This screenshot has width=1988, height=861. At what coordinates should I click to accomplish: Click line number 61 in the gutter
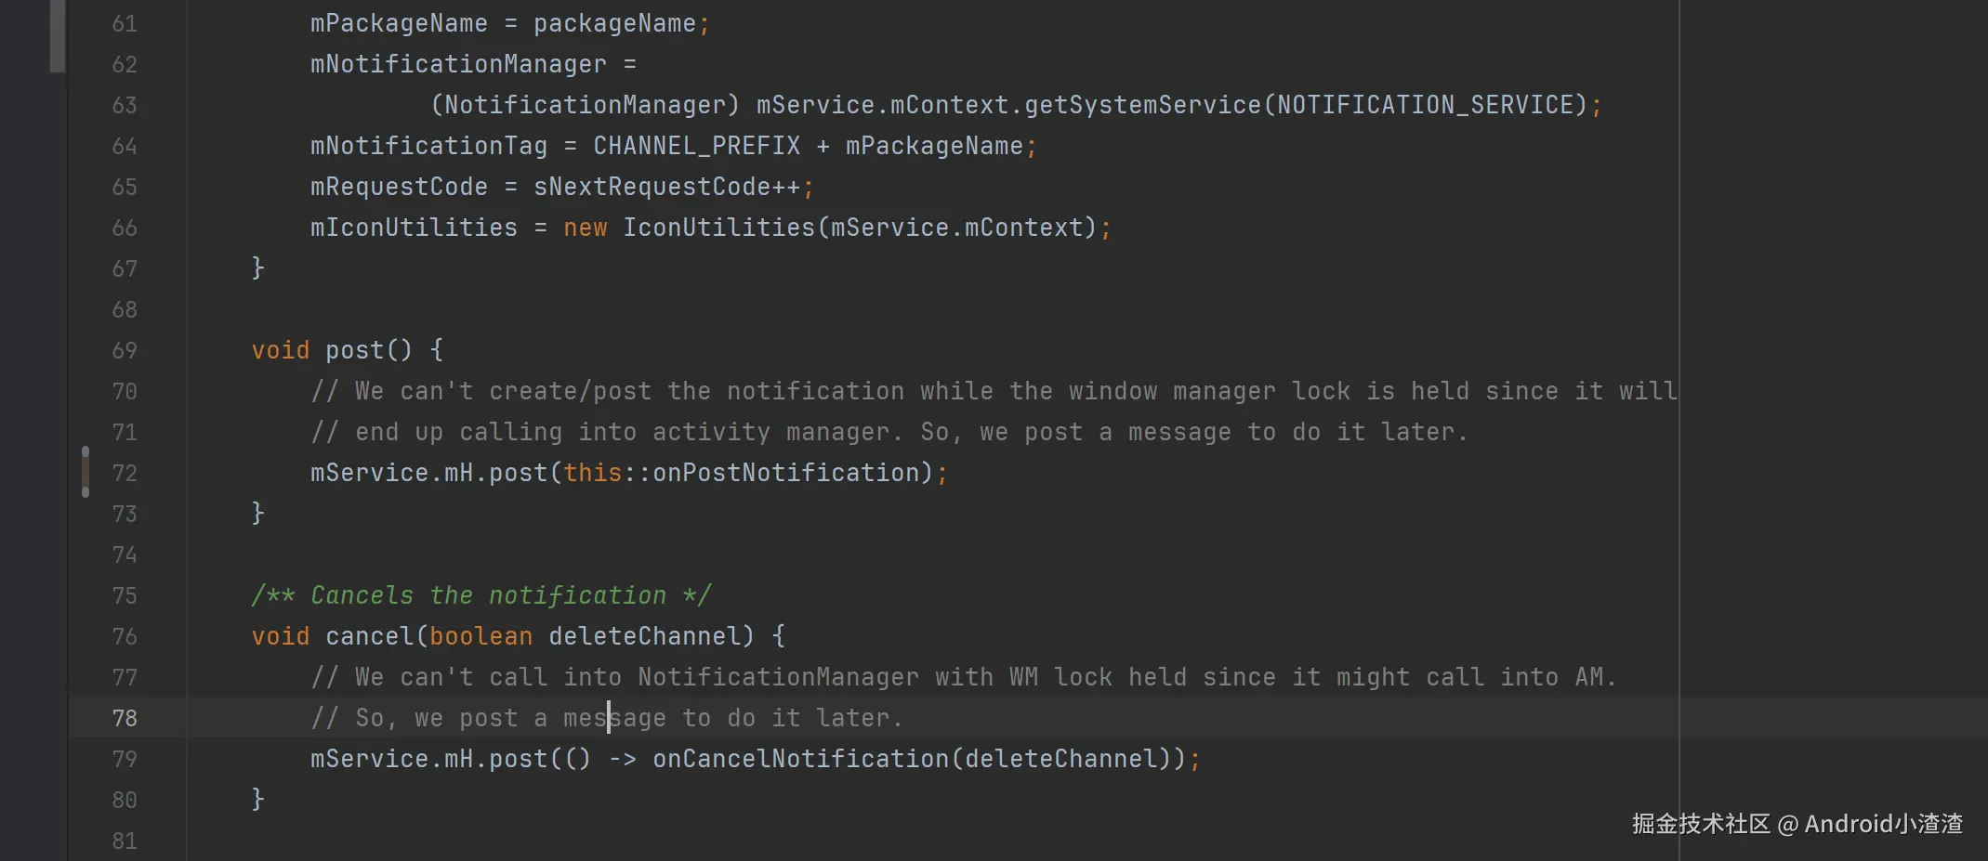pyautogui.click(x=125, y=23)
